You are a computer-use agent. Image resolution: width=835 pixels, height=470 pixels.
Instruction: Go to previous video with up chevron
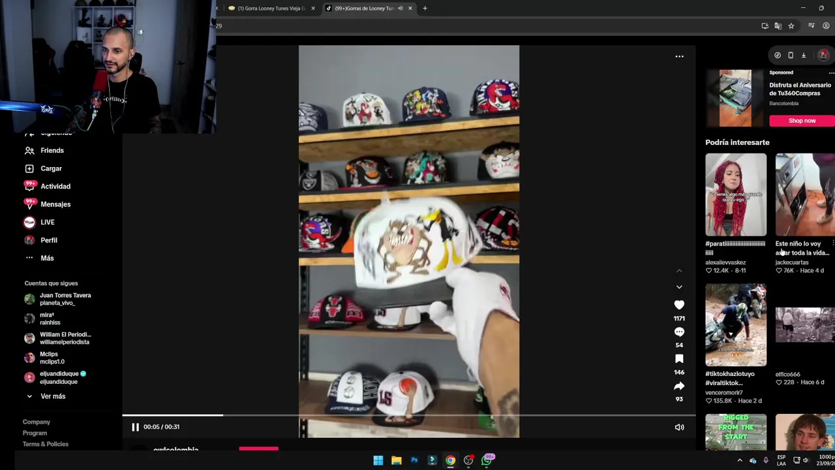[679, 270]
